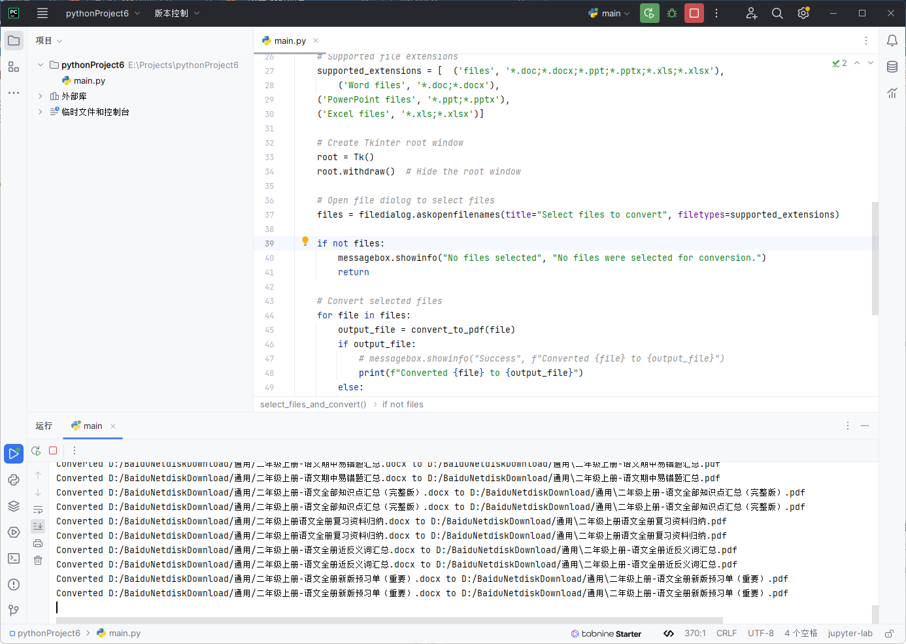The image size is (906, 644).
Task: Open the Terminal tool window
Action: pyautogui.click(x=14, y=558)
